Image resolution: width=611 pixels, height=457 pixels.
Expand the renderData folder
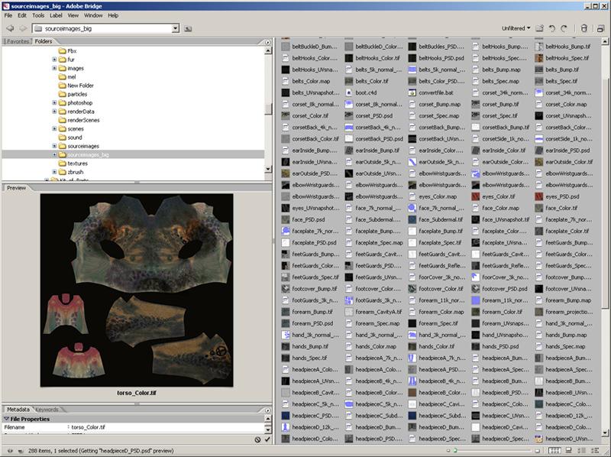click(54, 112)
